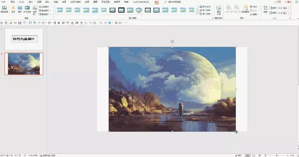Click Reset Picture (重设图片)

pos(44,14)
